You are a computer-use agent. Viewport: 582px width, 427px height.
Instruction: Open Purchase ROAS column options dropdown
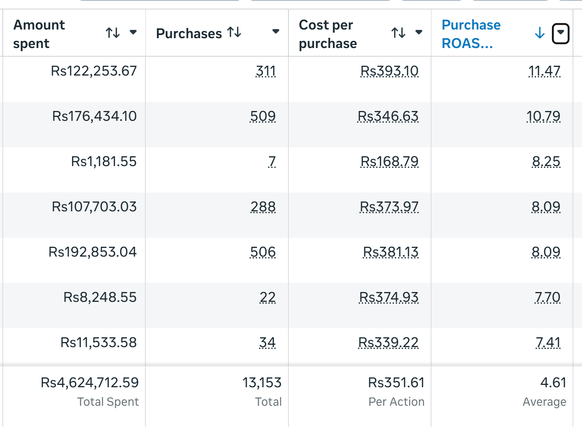click(x=560, y=34)
